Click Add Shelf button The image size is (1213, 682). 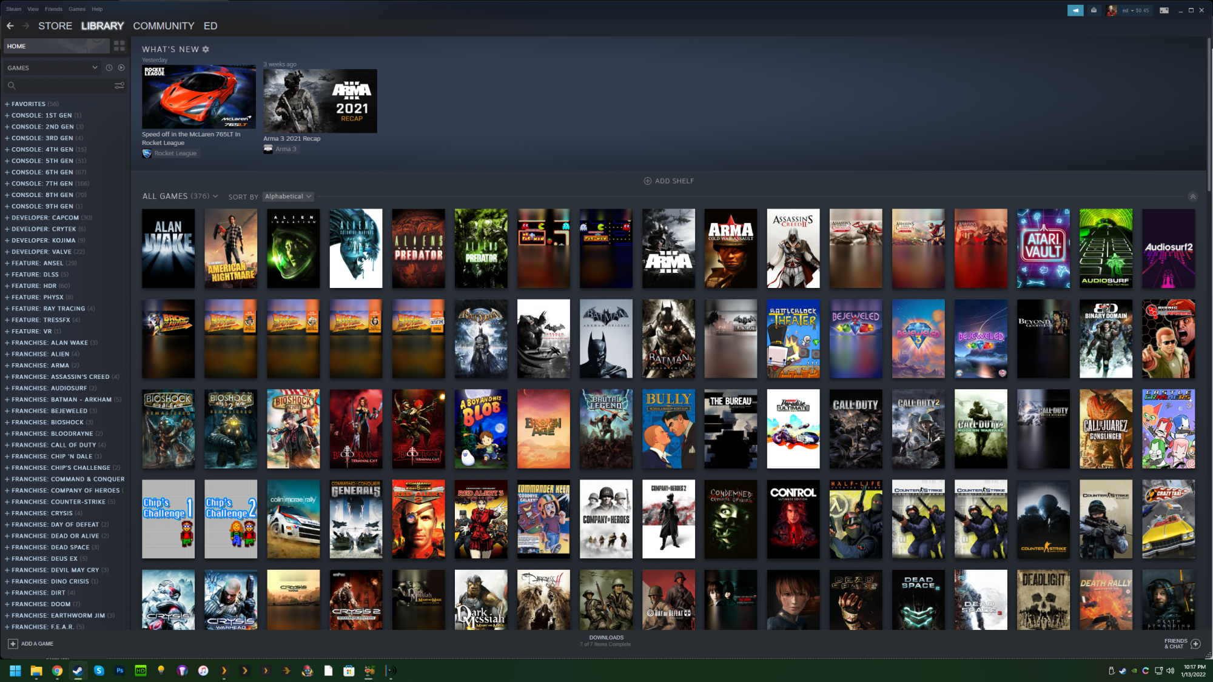coord(668,181)
